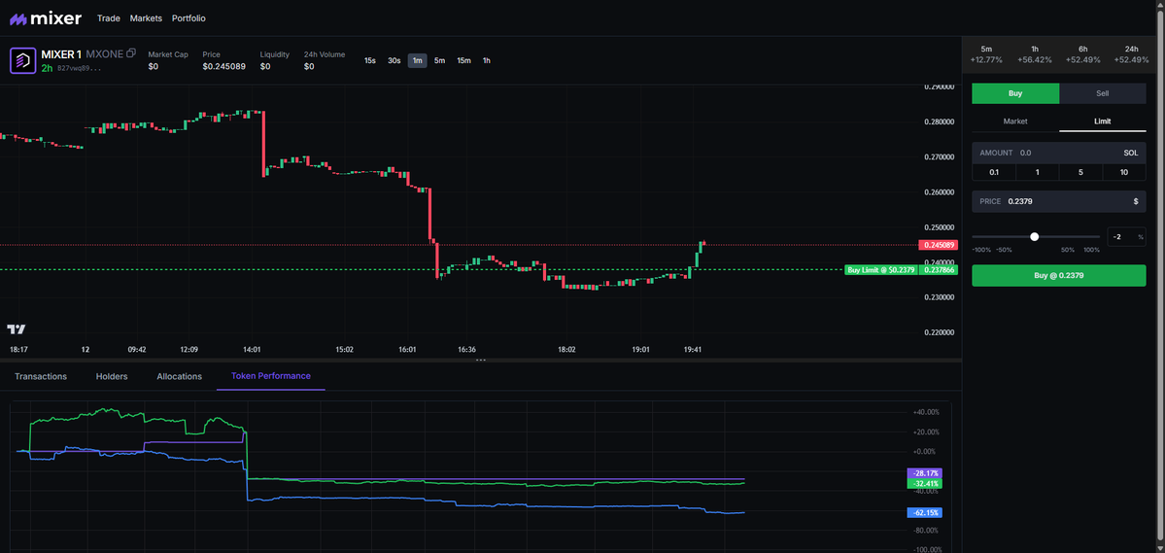Switch to the Buy side
Image resolution: width=1165 pixels, height=553 pixels.
point(1015,93)
